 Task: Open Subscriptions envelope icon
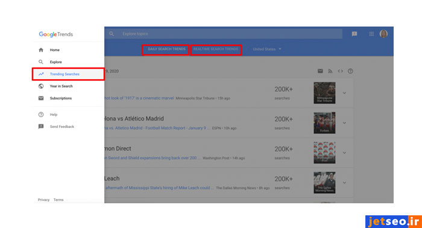pyautogui.click(x=41, y=98)
